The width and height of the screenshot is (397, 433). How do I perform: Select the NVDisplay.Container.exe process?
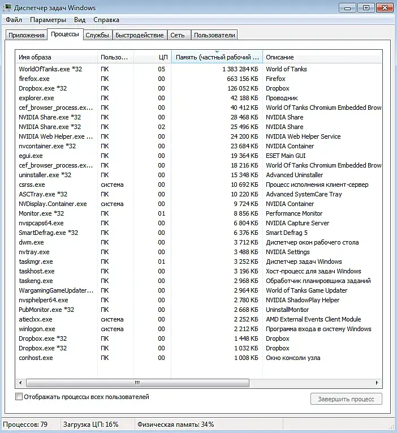[198, 204]
